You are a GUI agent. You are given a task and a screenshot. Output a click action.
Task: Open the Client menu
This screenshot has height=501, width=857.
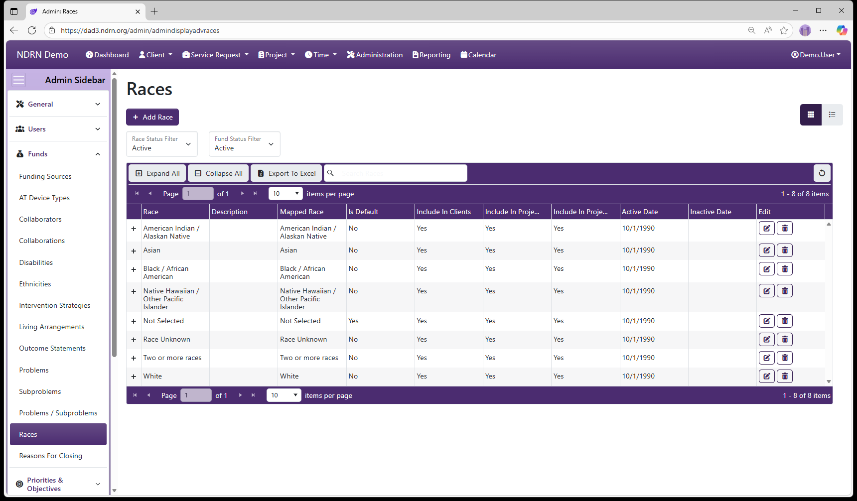click(x=155, y=55)
